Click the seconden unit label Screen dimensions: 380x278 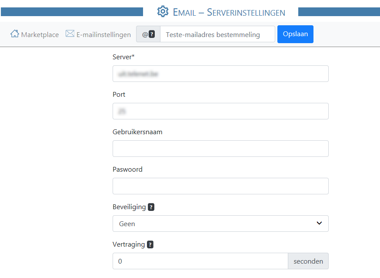pos(308,261)
